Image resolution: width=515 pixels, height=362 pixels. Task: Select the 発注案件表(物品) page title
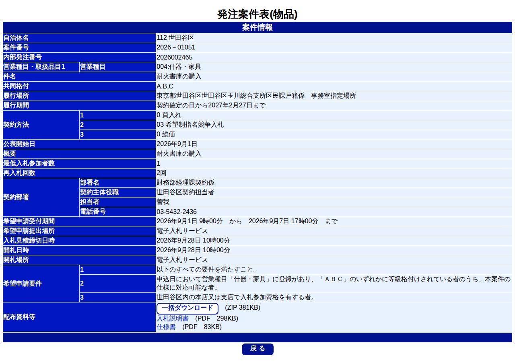pos(257,14)
